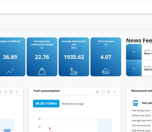Screen dimensions: 152x132
Task: Click the 45 axis label on fuel chart
Action: tap(39, 119)
